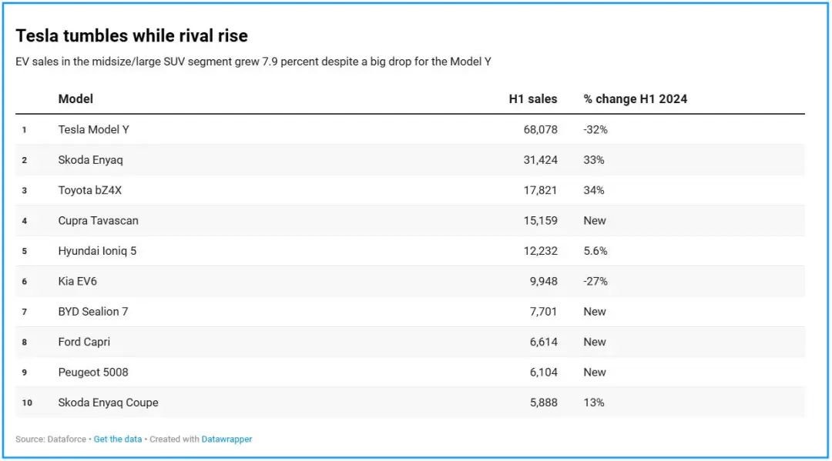
Task: Select the Hyundai Ioniq 5 entry
Action: pos(97,251)
